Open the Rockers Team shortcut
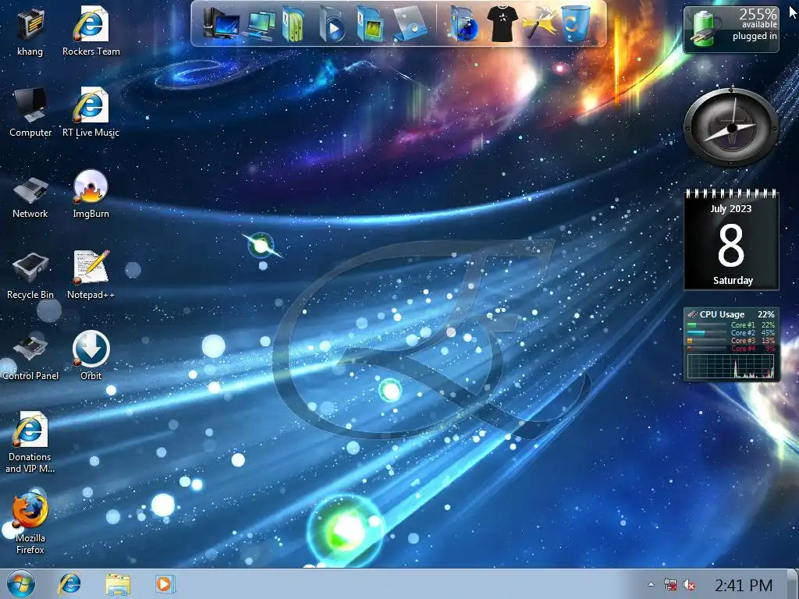799x599 pixels. point(91,30)
